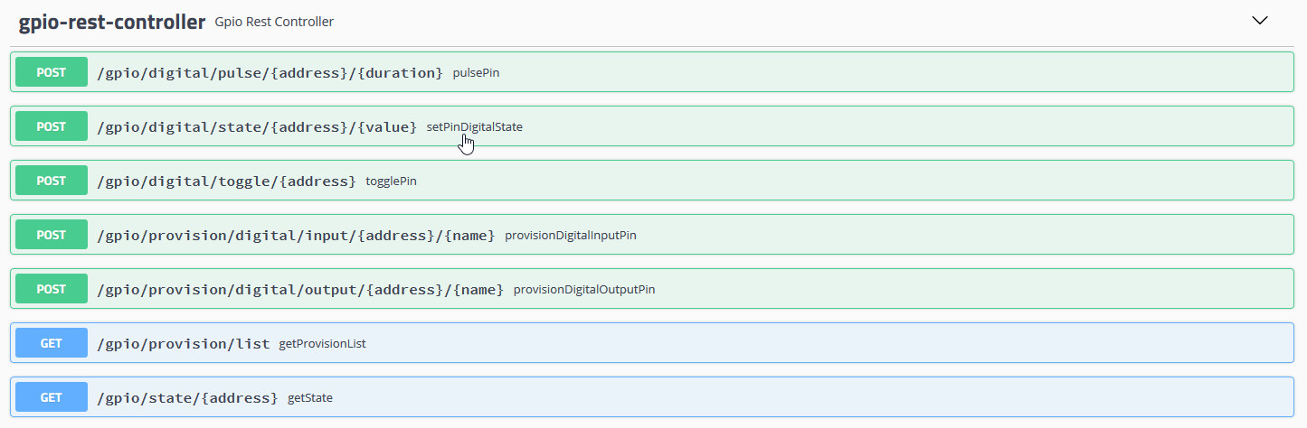Expand the /gpio/digital/toggle/{address} operation
This screenshot has height=428, width=1307.
[x=226, y=181]
